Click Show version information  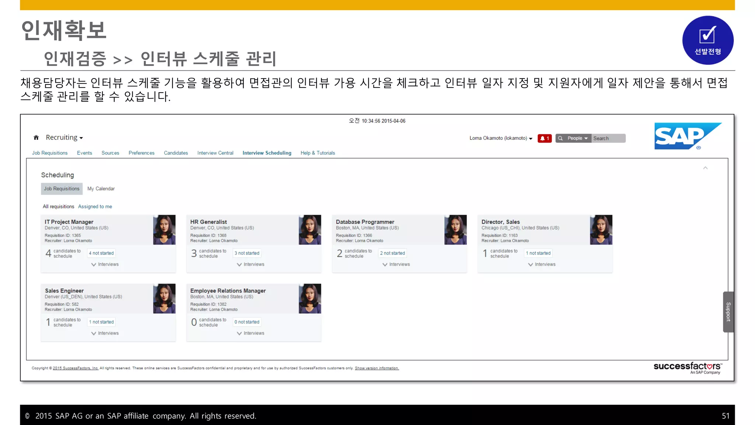point(377,368)
